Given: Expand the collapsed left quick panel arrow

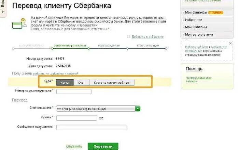Looking at the screenshot, I should click(x=3, y=12).
